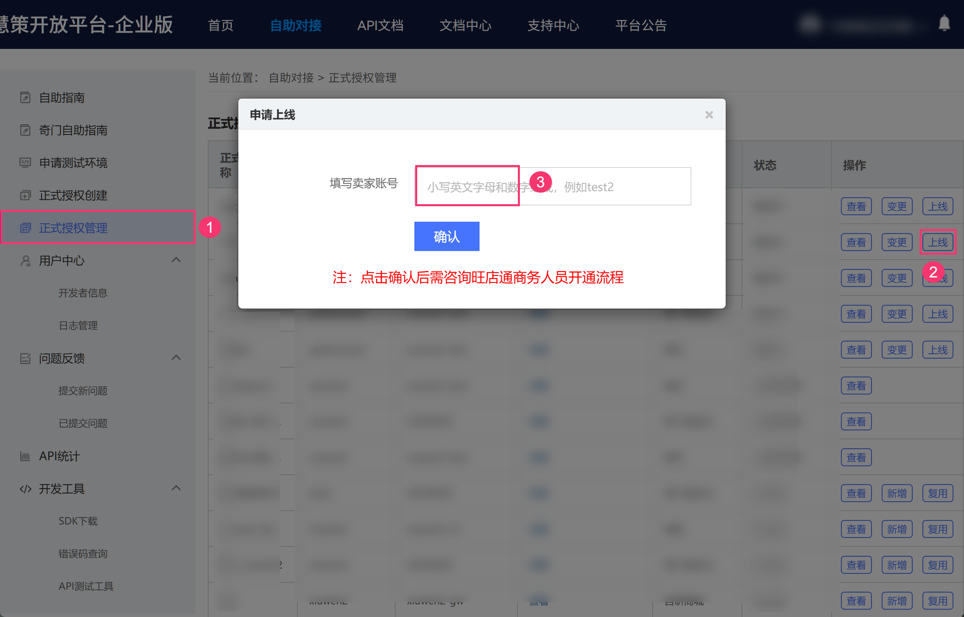Click the 用户中心 person icon
The height and width of the screenshot is (617, 964).
tap(25, 261)
